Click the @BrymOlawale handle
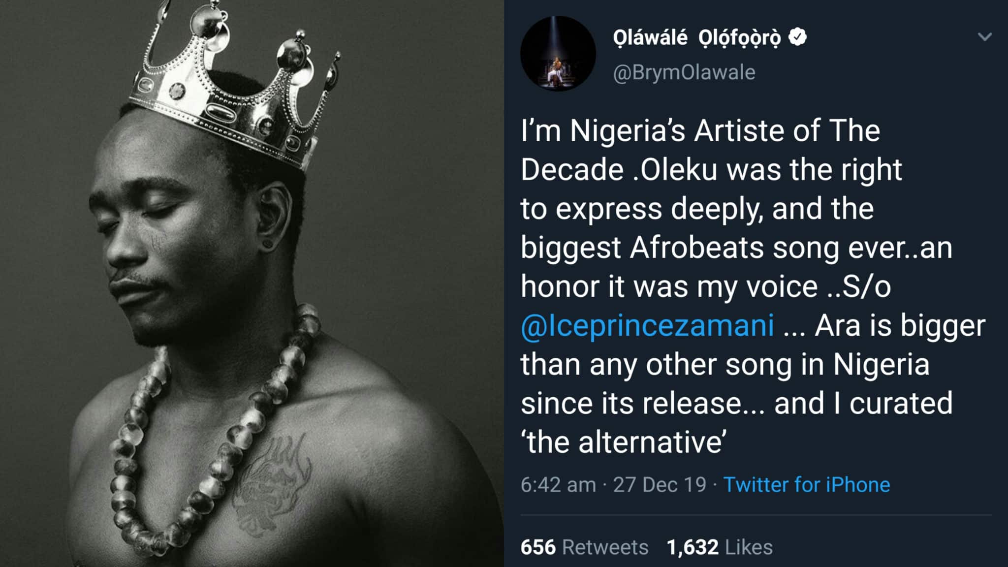 point(684,72)
